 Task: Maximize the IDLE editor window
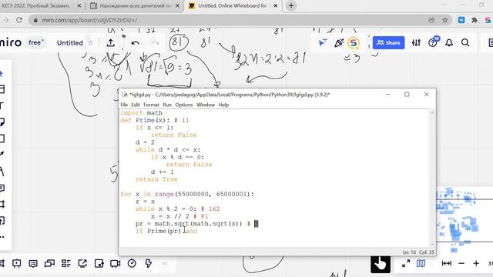[407, 94]
